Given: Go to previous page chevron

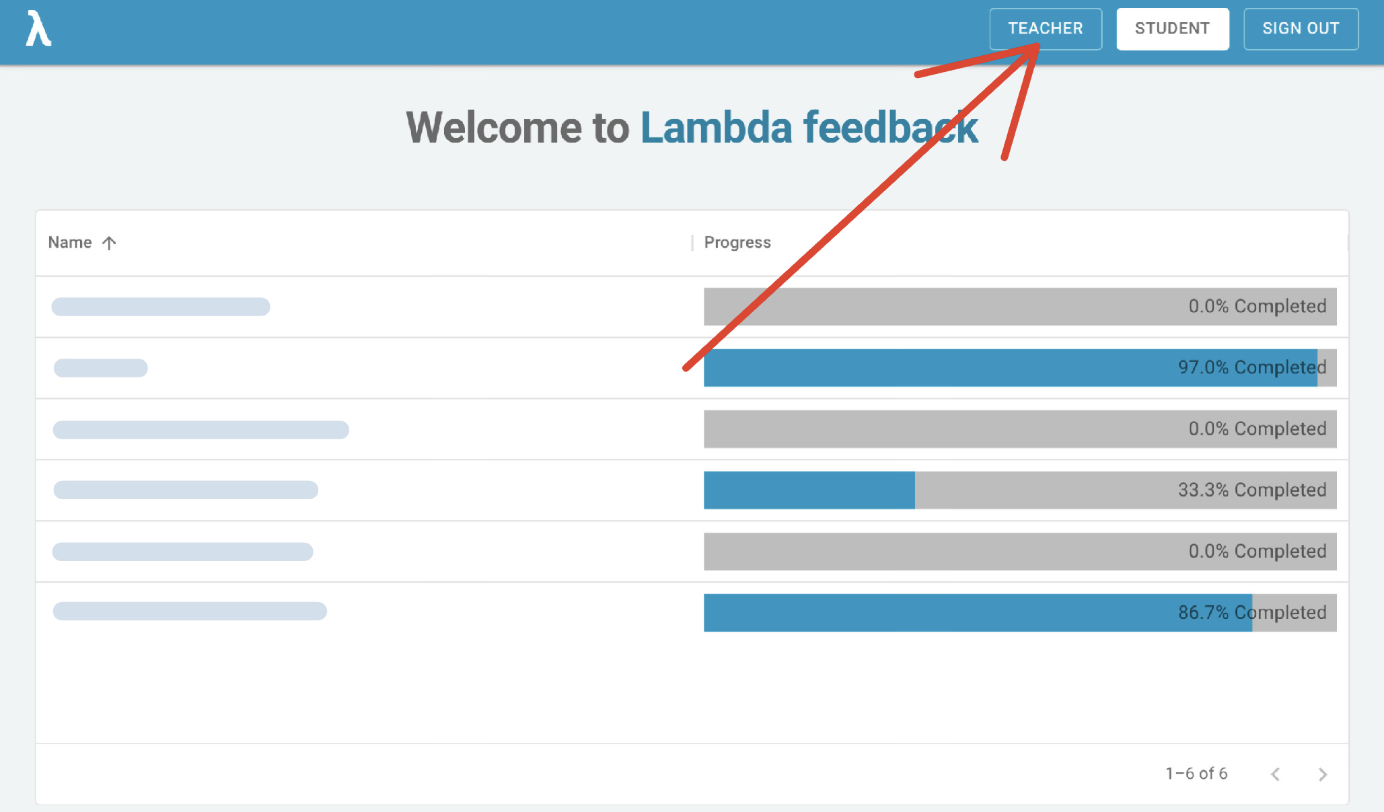Looking at the screenshot, I should click(x=1275, y=774).
